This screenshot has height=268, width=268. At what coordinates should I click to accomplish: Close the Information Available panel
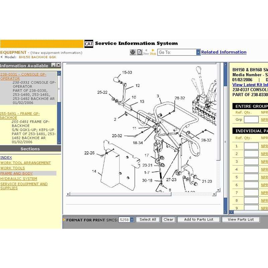58,65
